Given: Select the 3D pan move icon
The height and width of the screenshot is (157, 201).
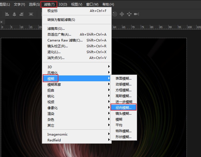Looking at the screenshot, I should pos(122,14).
